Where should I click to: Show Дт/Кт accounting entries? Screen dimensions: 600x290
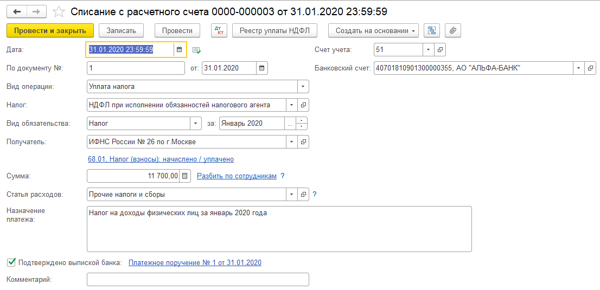(219, 30)
